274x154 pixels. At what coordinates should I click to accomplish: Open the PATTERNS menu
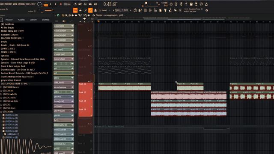[9, 4]
